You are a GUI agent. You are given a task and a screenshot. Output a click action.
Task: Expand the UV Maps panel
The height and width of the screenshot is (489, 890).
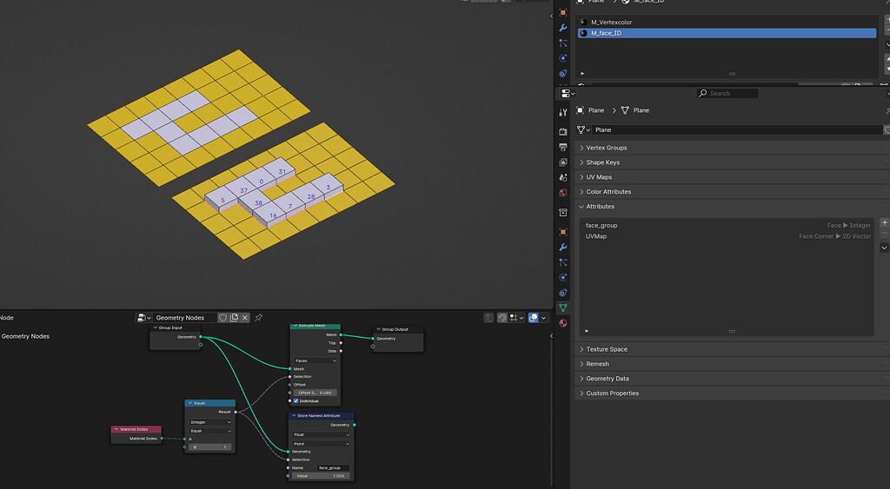point(731,177)
